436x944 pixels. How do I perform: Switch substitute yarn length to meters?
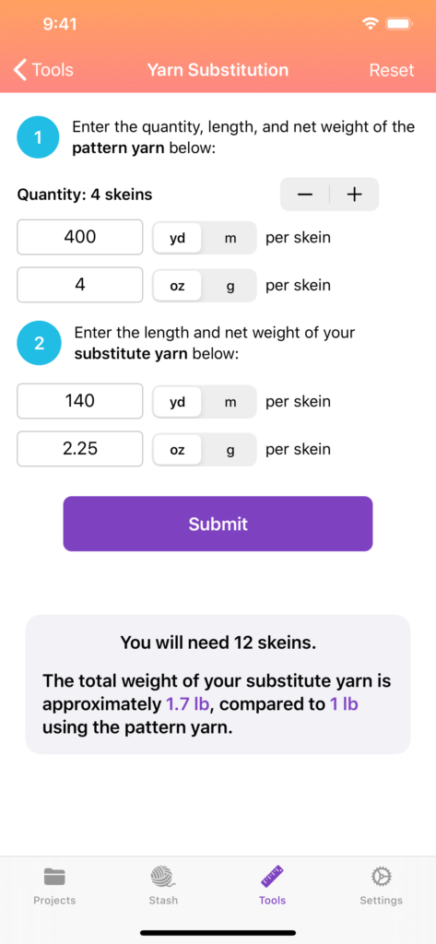[x=230, y=402]
